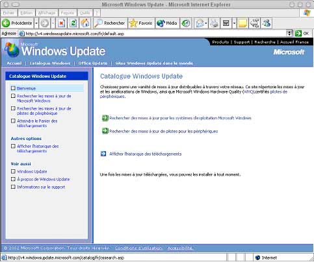Open Rechercher des mises à jour pour systèmes d'exploitation
Screen dimensions: 314x262
pos(180,118)
